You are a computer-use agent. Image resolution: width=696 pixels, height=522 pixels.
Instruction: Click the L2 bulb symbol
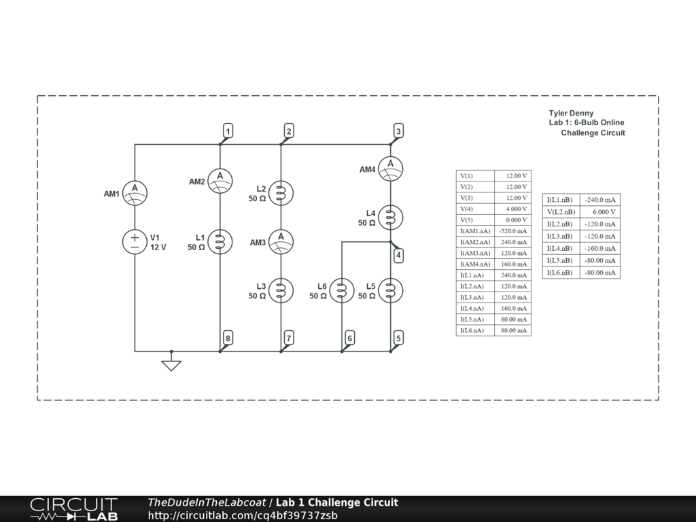click(x=280, y=192)
